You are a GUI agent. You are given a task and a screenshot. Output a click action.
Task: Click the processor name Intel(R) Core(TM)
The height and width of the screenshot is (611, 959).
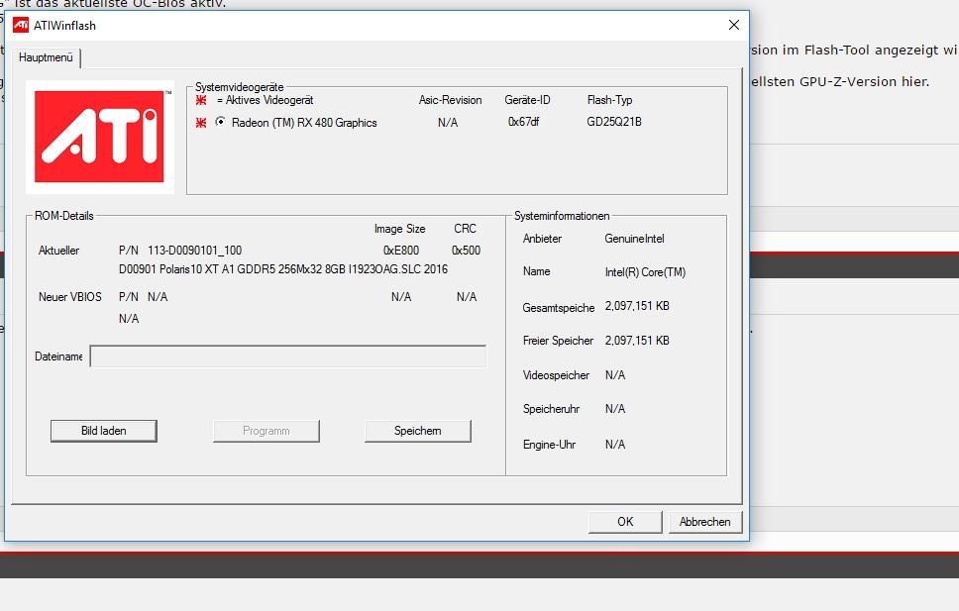645,272
